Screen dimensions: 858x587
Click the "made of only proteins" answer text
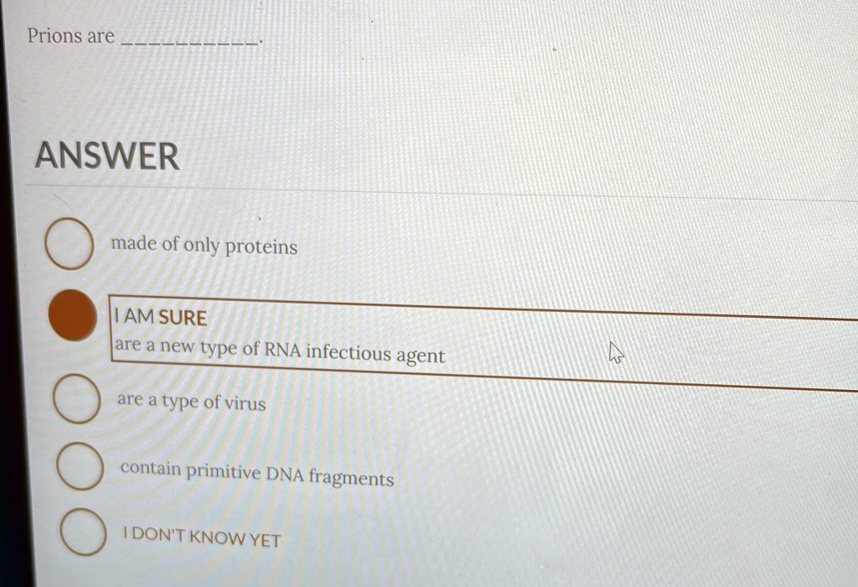point(204,246)
